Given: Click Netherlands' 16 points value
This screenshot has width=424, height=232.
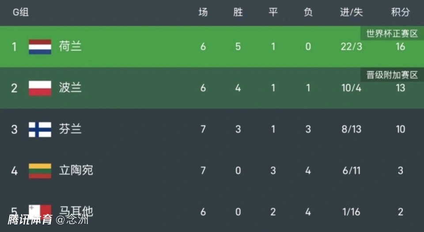Looking at the screenshot, I should [x=400, y=46].
